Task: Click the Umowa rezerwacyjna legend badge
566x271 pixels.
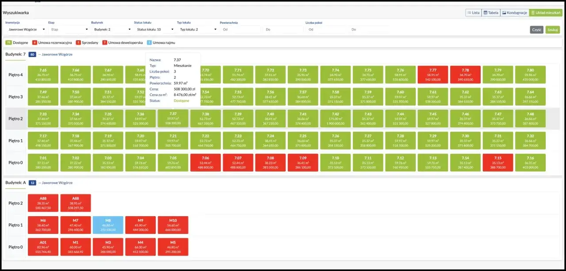Action: pos(35,42)
